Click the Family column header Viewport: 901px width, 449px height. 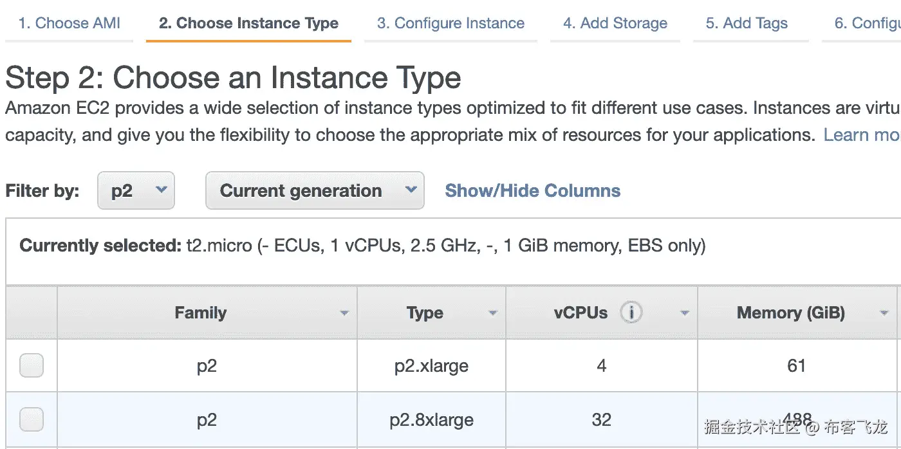[200, 313]
